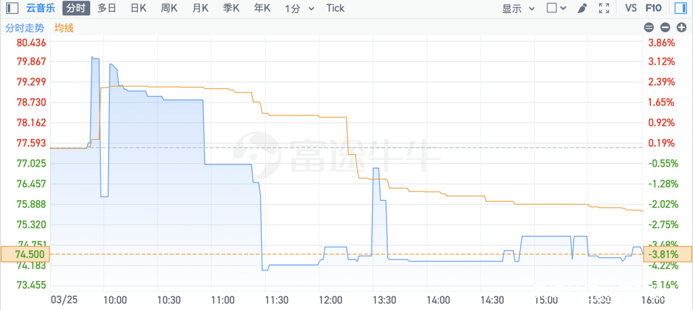Switch to the 周K tab
Viewport: 693px width, 310px height.
[169, 8]
